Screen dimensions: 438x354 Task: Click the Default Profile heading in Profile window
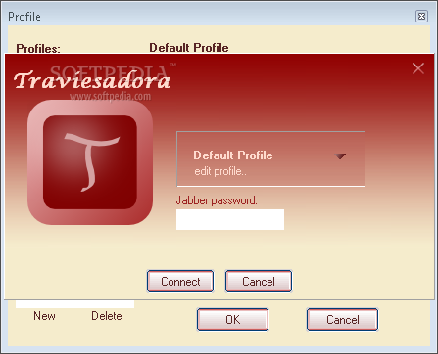[x=189, y=48]
